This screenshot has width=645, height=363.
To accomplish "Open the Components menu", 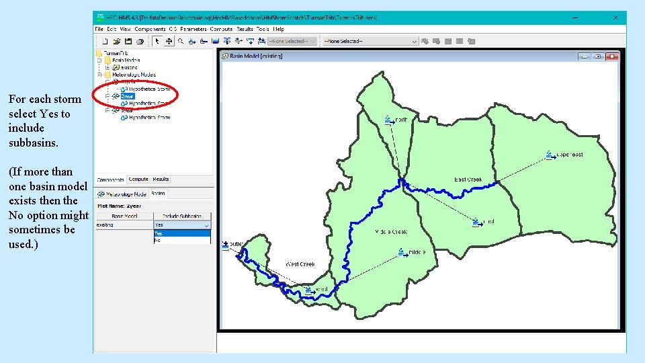I will 150,29.
